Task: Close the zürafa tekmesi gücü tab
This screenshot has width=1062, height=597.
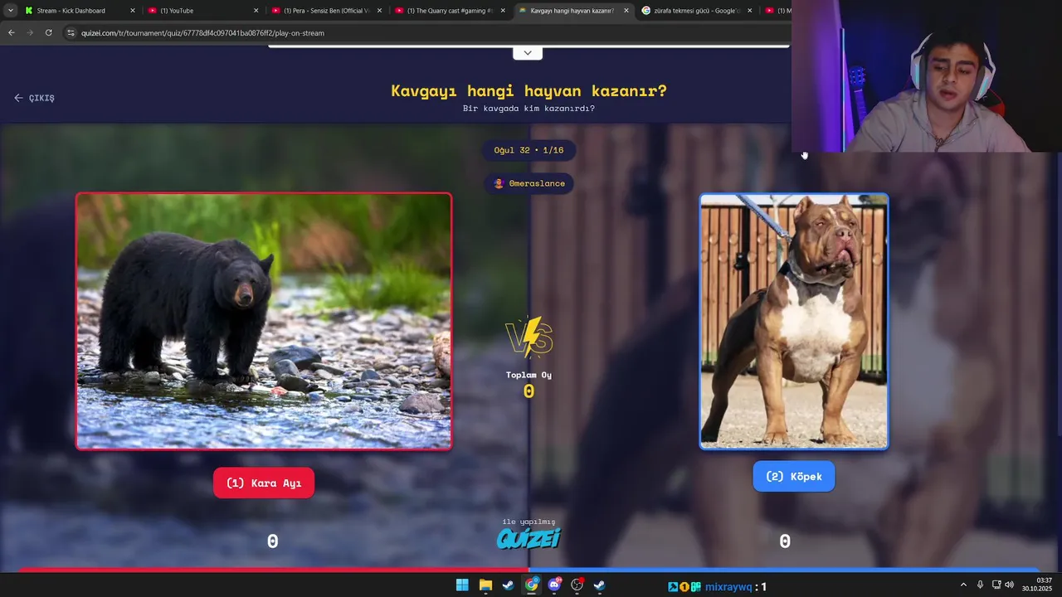Action: (x=750, y=11)
